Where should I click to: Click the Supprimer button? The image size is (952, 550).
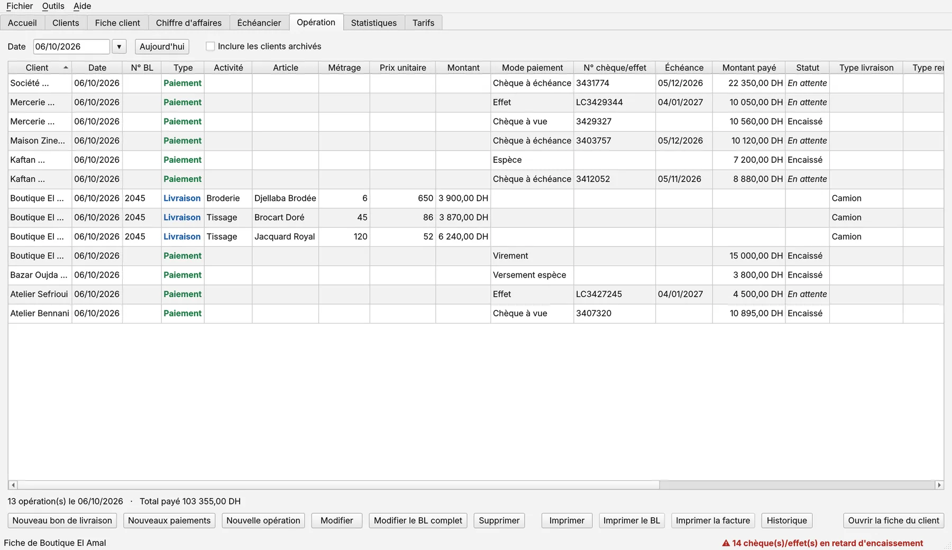499,520
